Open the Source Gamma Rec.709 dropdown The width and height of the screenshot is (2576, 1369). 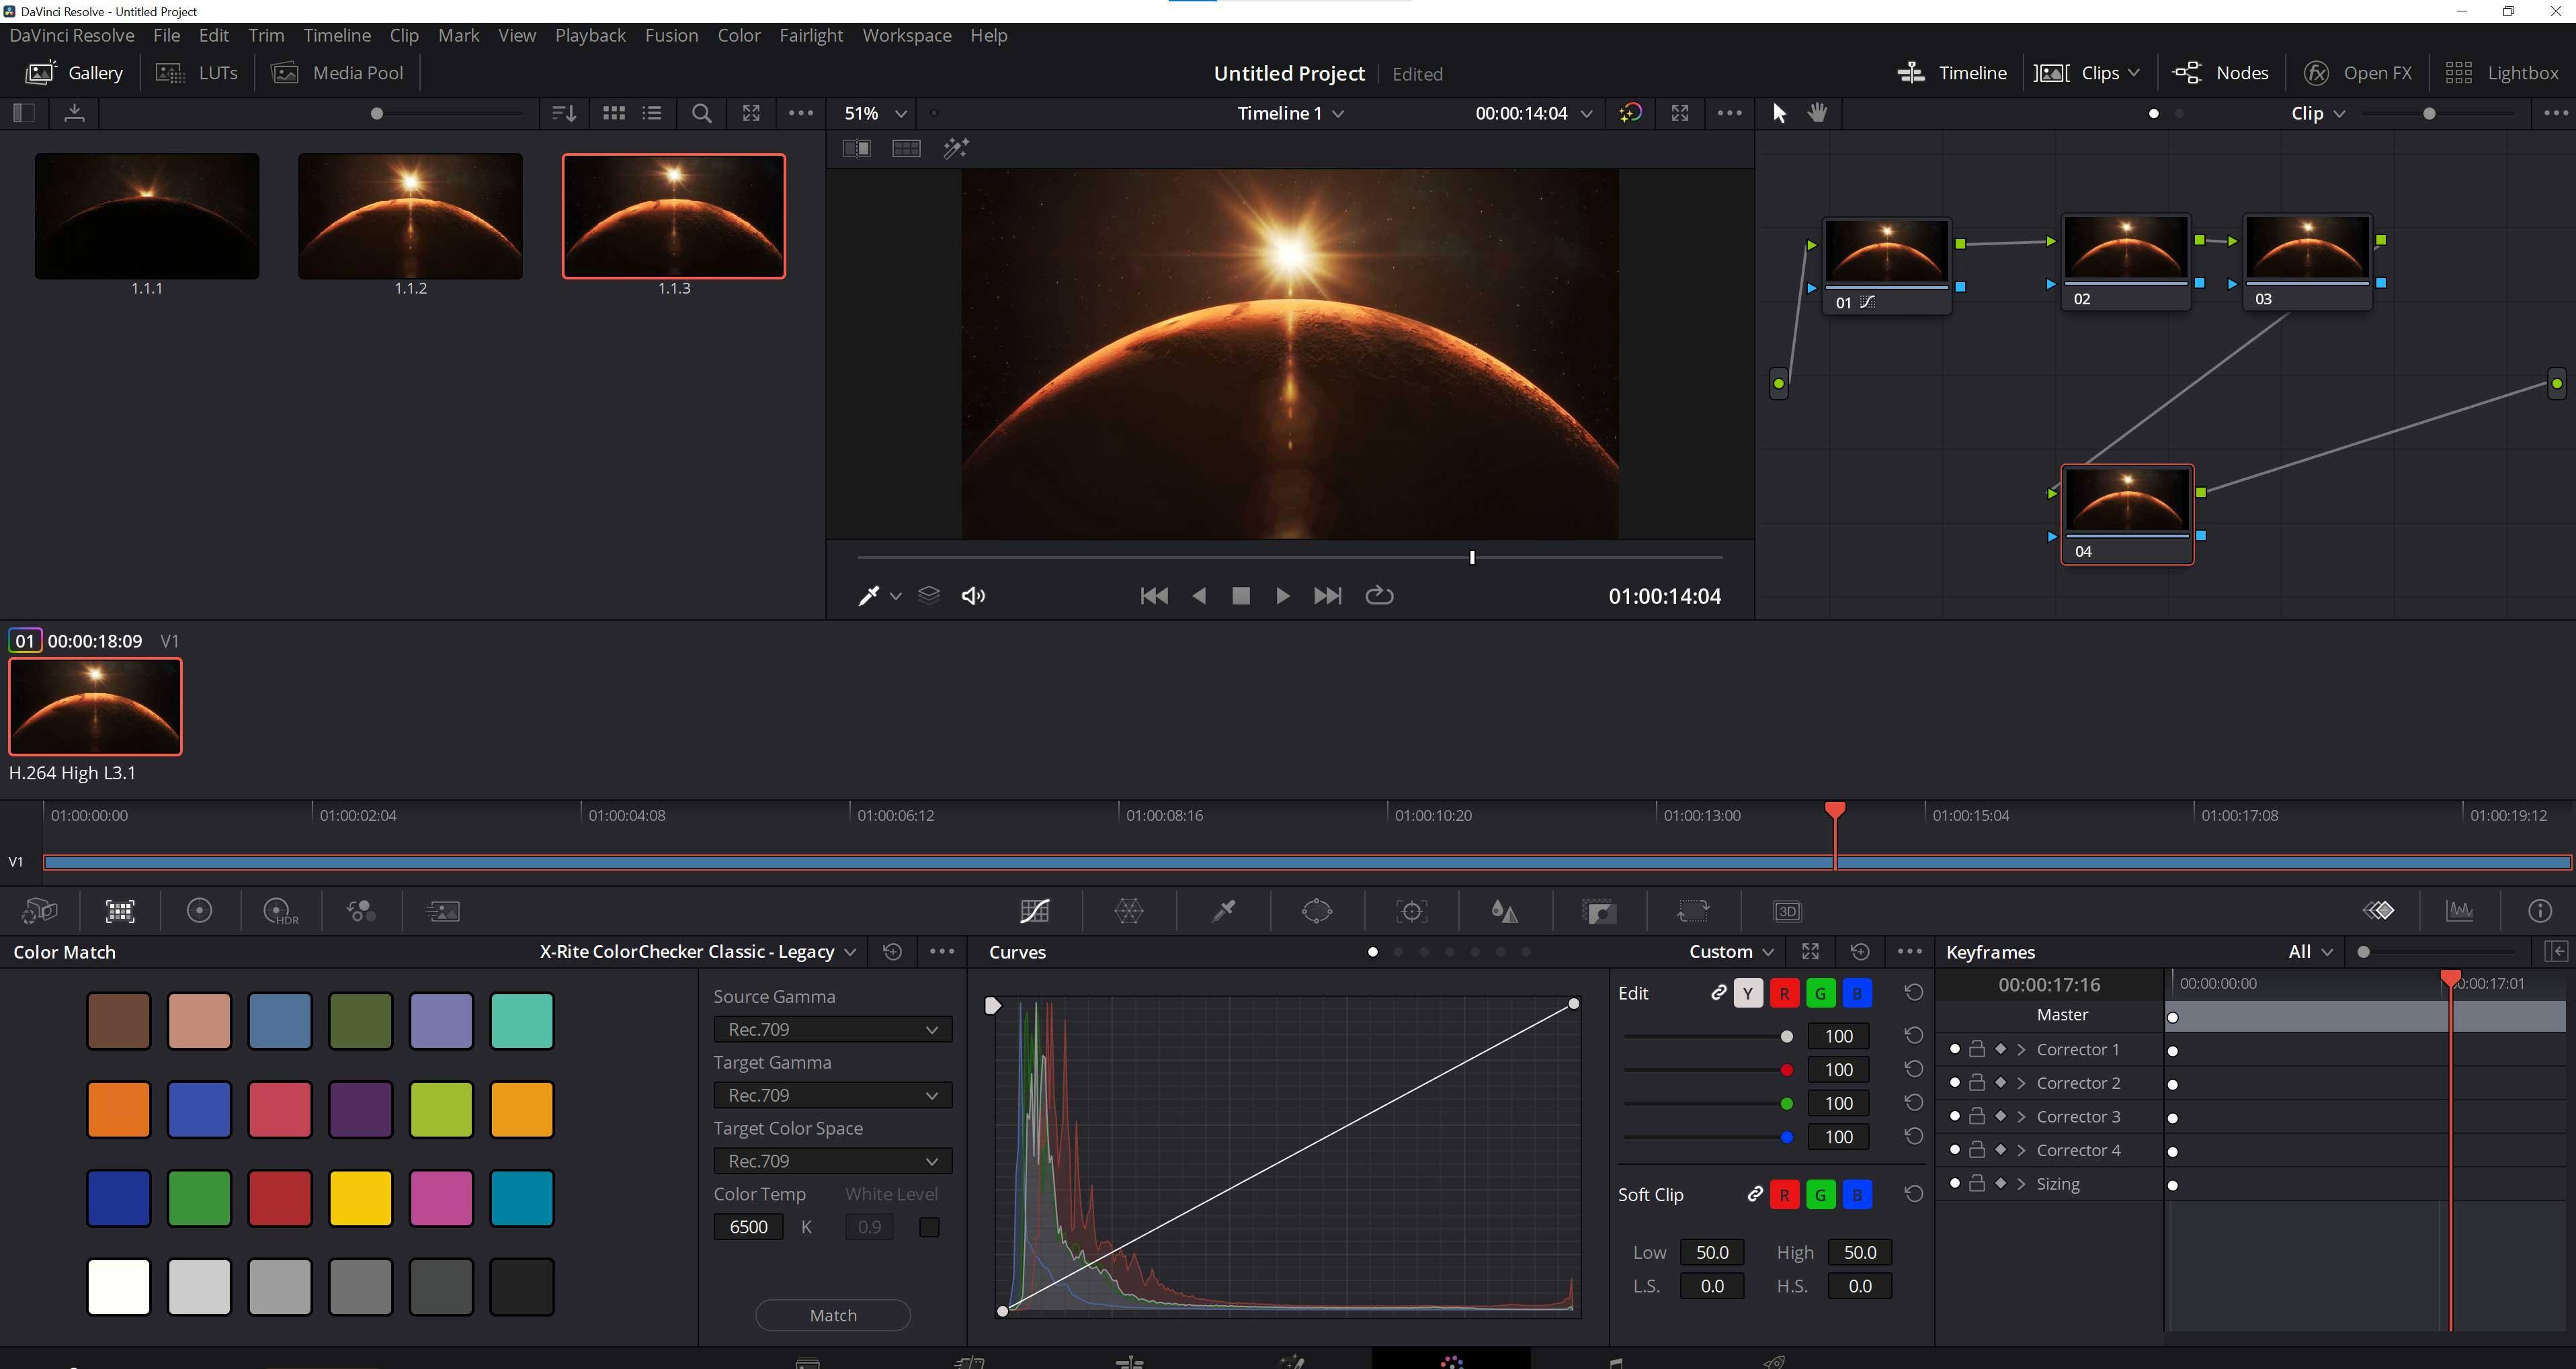click(832, 1029)
